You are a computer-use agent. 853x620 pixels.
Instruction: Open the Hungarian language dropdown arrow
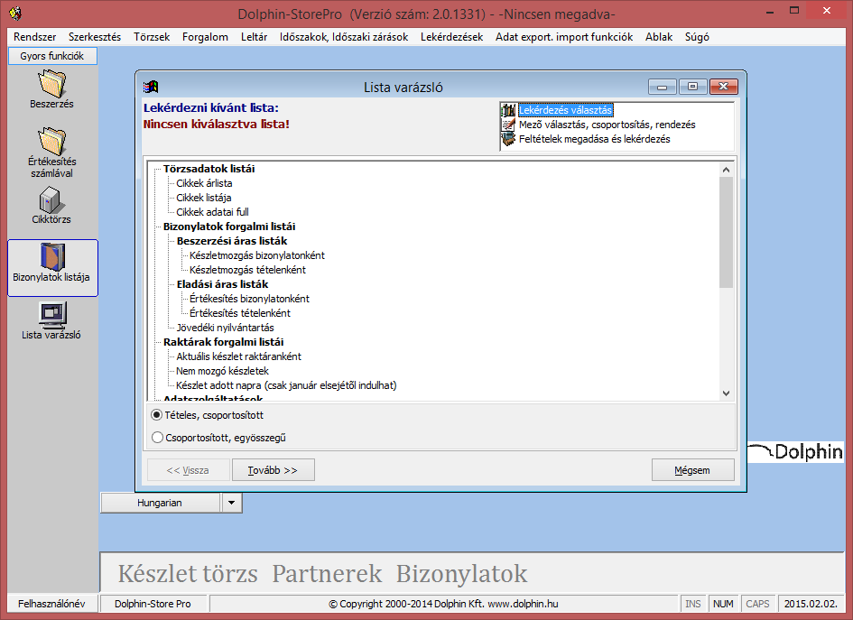tap(232, 502)
